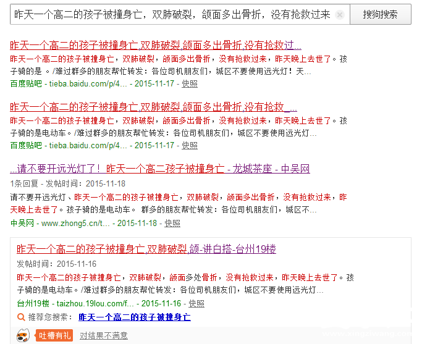The width and height of the screenshot is (422, 344).
Task: Click snippet line starting 请不要开远光灯
Action: 179,197
